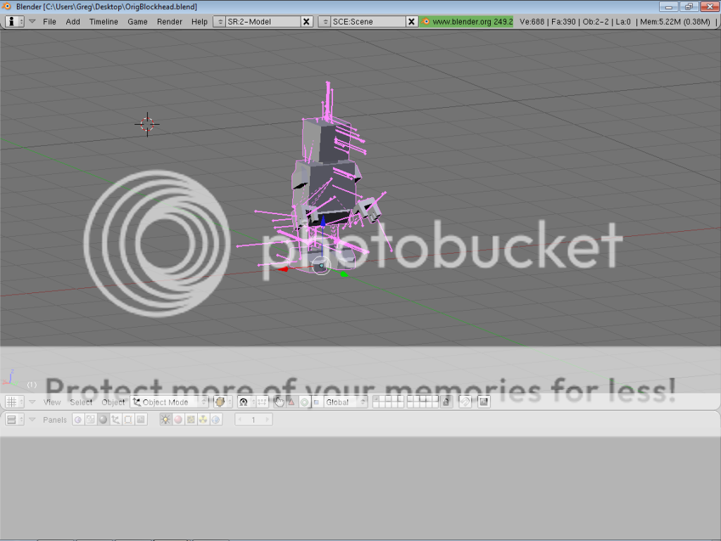
Task: Click the blue Z-axis manipulator arrow
Action: [322, 222]
